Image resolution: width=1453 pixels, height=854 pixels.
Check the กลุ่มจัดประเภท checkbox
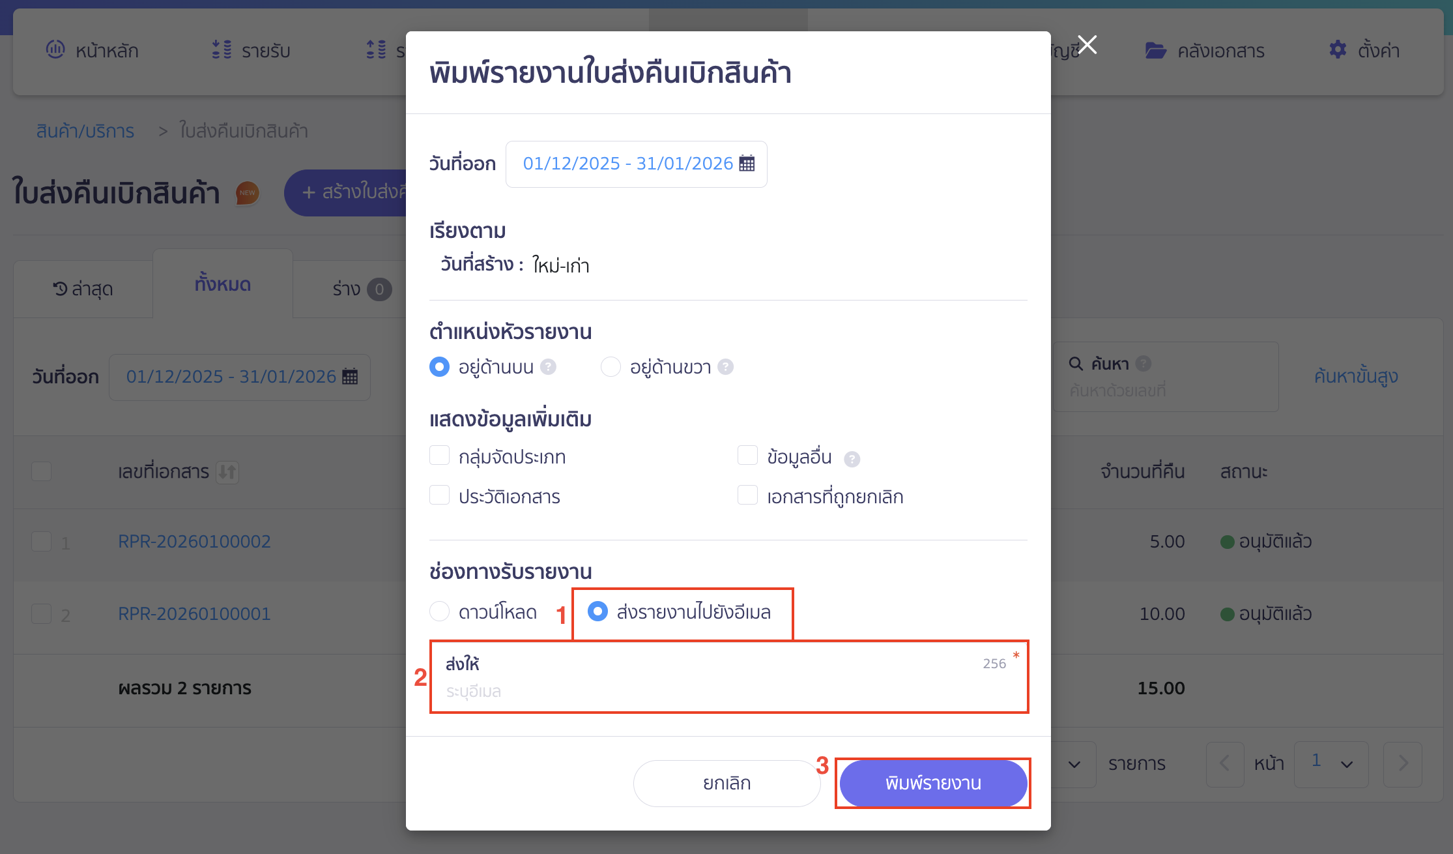[x=439, y=455]
